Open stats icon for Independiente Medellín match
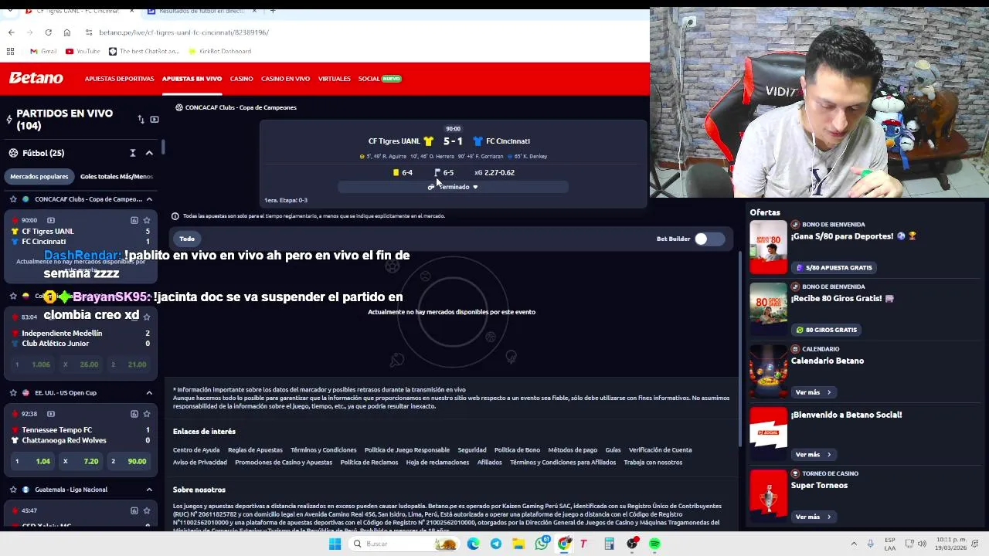Screen dimensions: 989x556 tap(134, 317)
